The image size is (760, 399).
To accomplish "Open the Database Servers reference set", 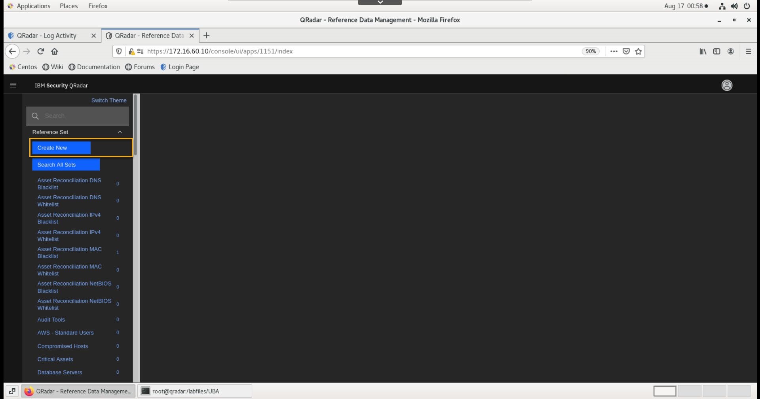I will coord(60,372).
